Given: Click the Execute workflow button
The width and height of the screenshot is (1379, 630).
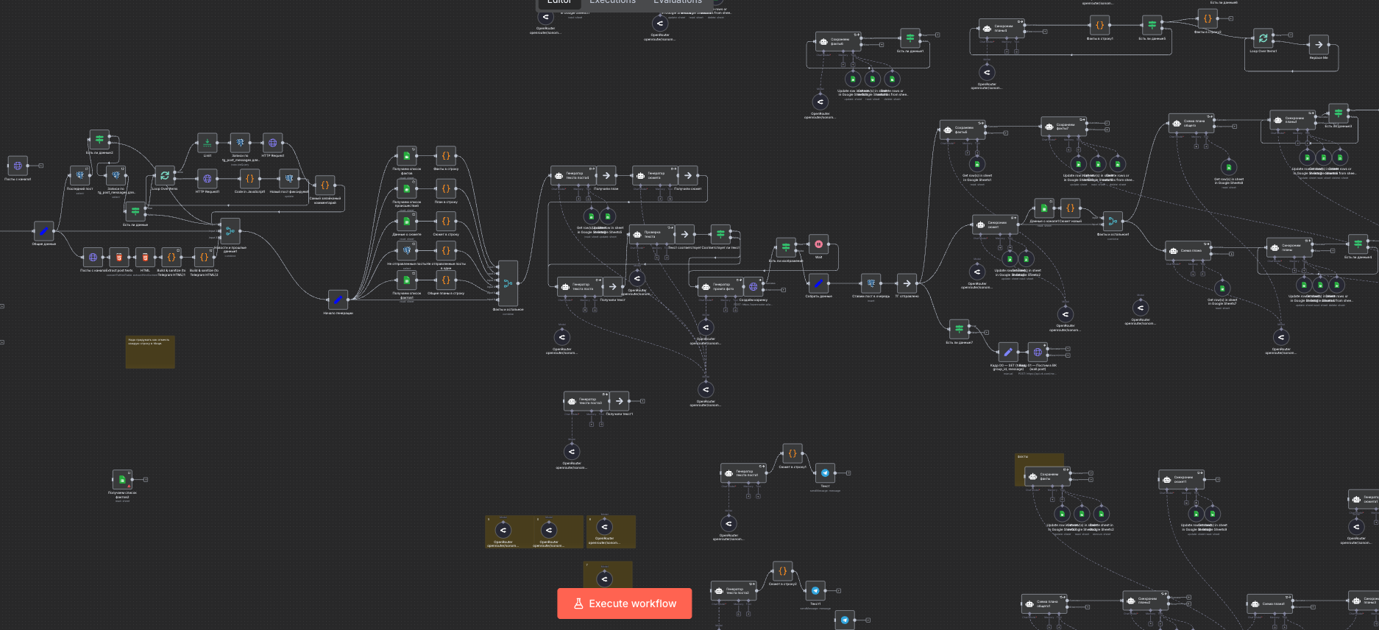Looking at the screenshot, I should pos(624,604).
